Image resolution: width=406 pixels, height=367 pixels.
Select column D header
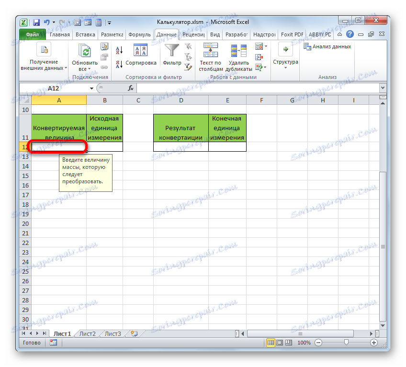[x=181, y=100]
